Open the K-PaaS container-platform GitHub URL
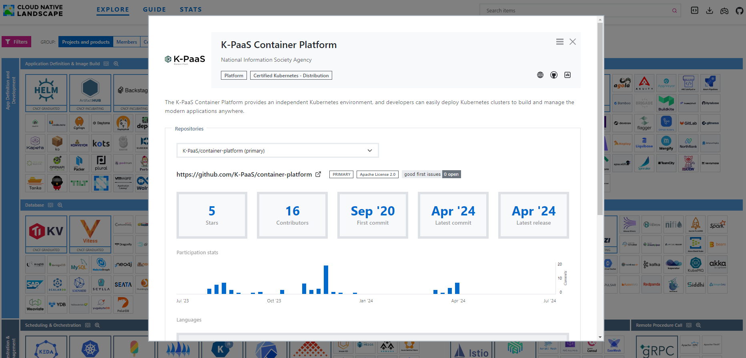 (244, 174)
